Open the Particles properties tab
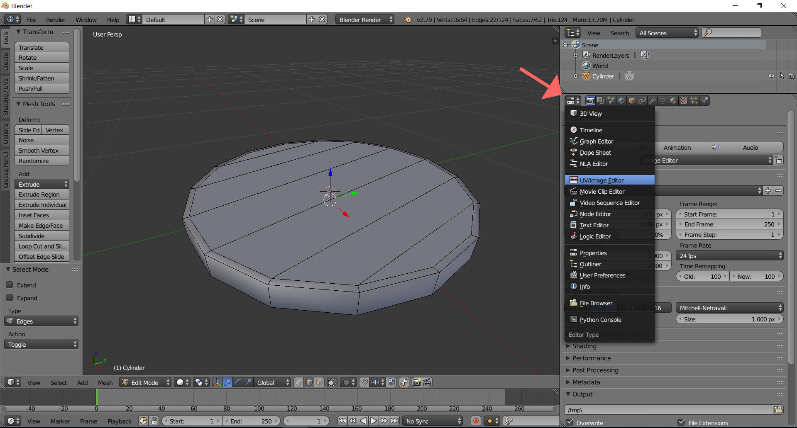797x428 pixels. 694,101
